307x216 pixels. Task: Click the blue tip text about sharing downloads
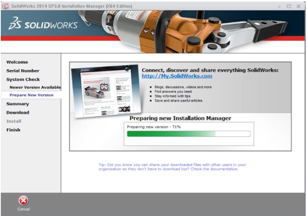point(172,167)
